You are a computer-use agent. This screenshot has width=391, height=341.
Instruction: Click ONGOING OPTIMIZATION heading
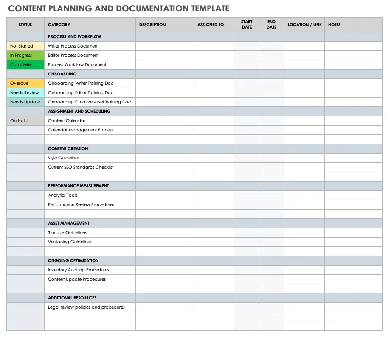click(x=73, y=260)
